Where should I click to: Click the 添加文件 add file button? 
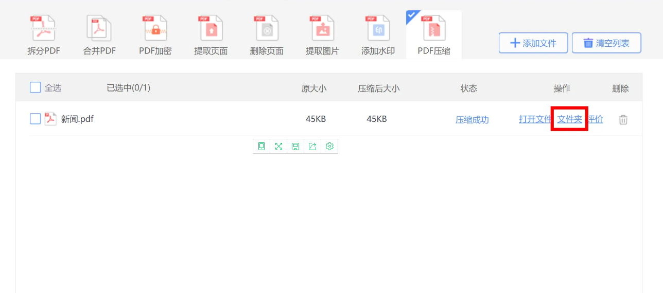coord(533,43)
